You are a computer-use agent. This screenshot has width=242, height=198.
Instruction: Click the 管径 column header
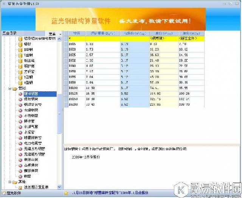pos(76,33)
